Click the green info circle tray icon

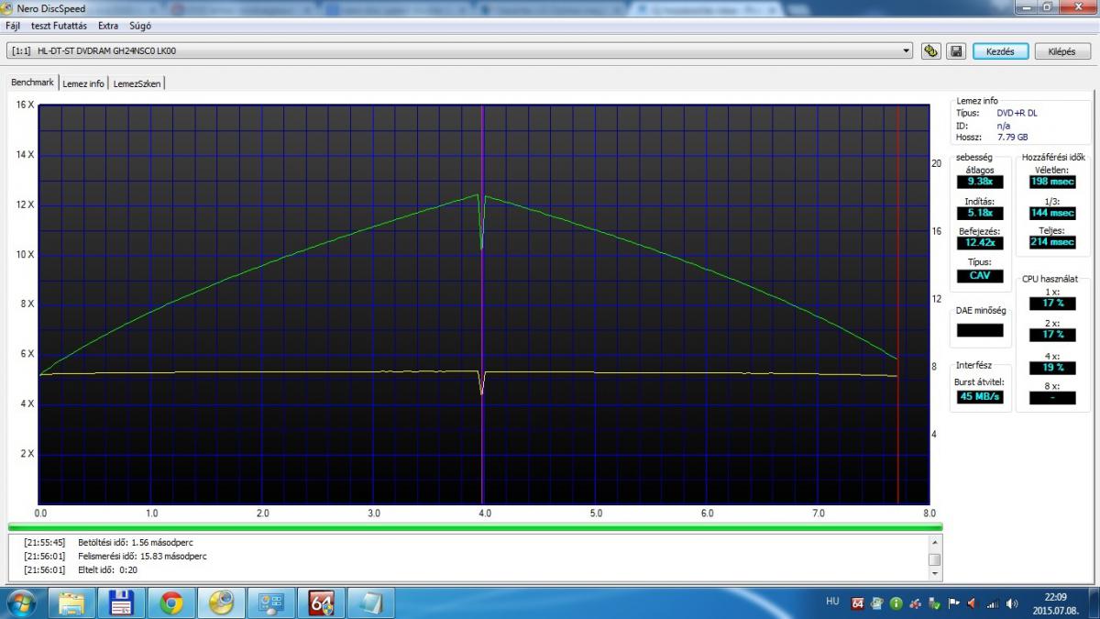pos(896,603)
